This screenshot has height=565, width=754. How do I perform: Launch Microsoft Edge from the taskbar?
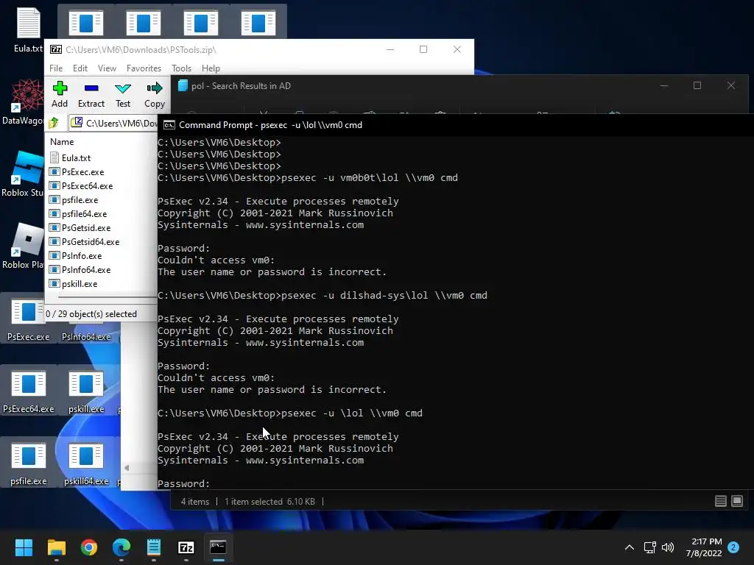coord(121,547)
